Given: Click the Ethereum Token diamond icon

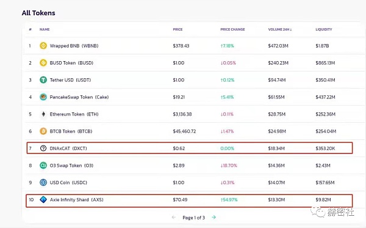Looking at the screenshot, I should [43, 114].
